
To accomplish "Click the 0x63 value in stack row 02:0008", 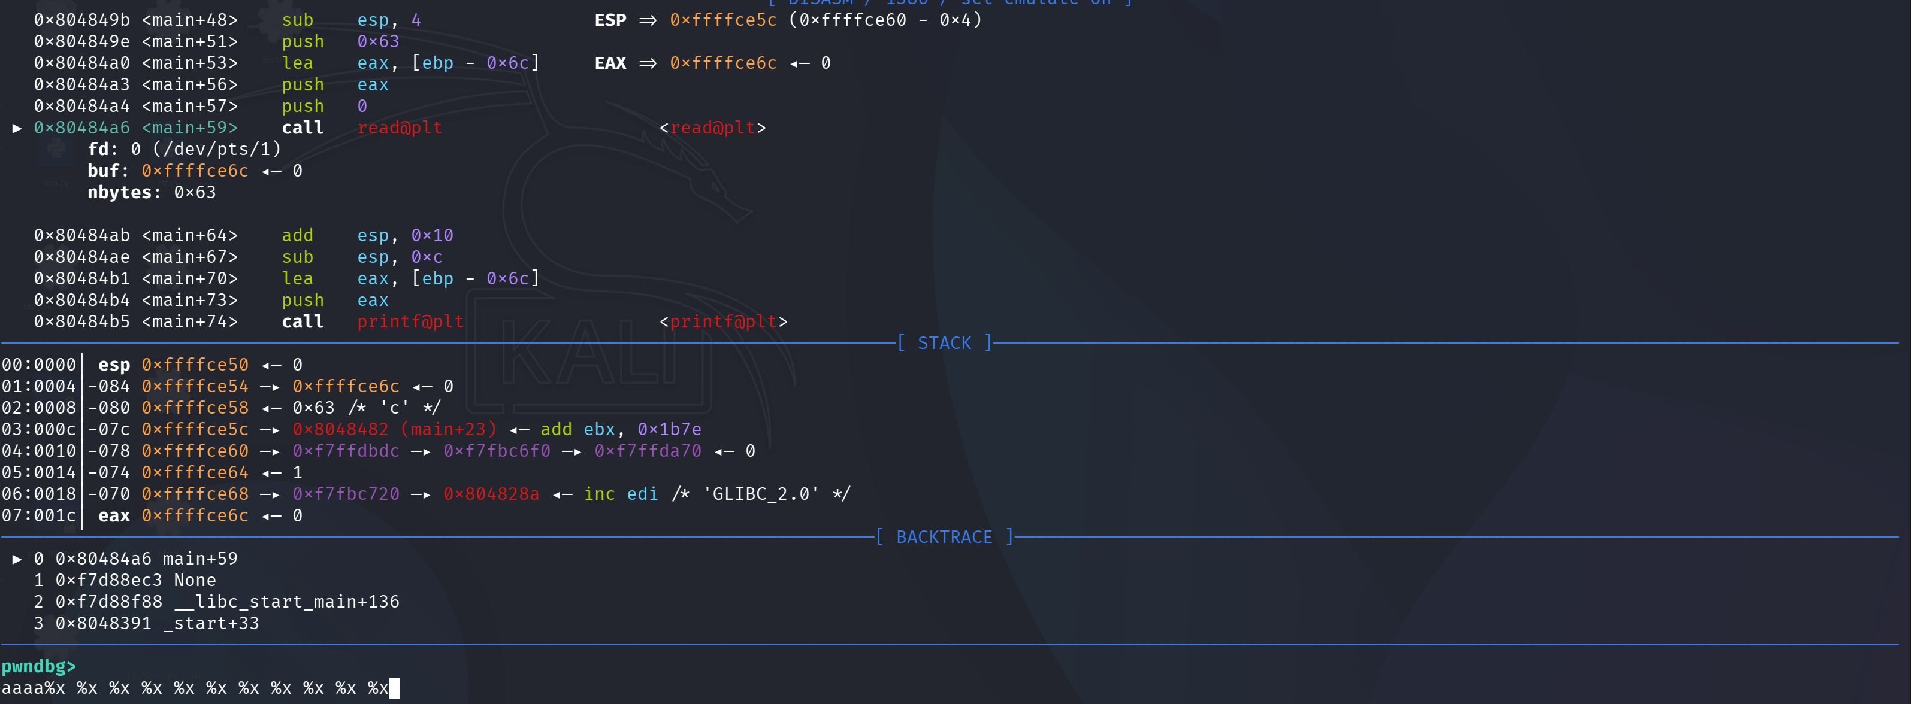I will 314,407.
